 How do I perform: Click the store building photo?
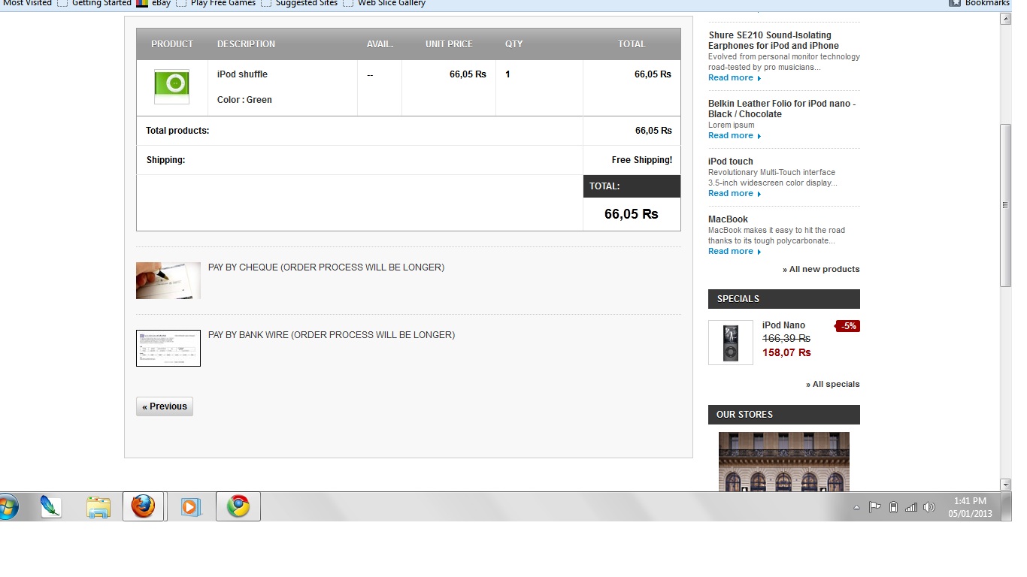784,461
